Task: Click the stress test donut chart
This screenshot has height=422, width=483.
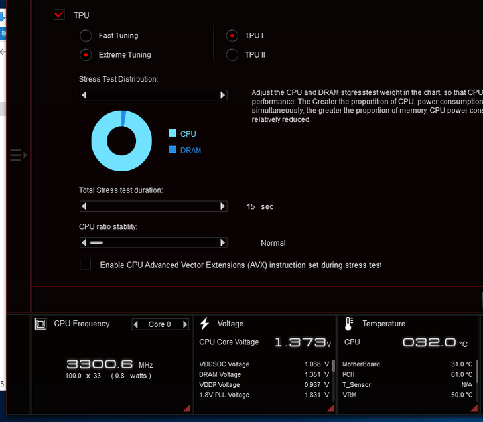Action: point(121,141)
